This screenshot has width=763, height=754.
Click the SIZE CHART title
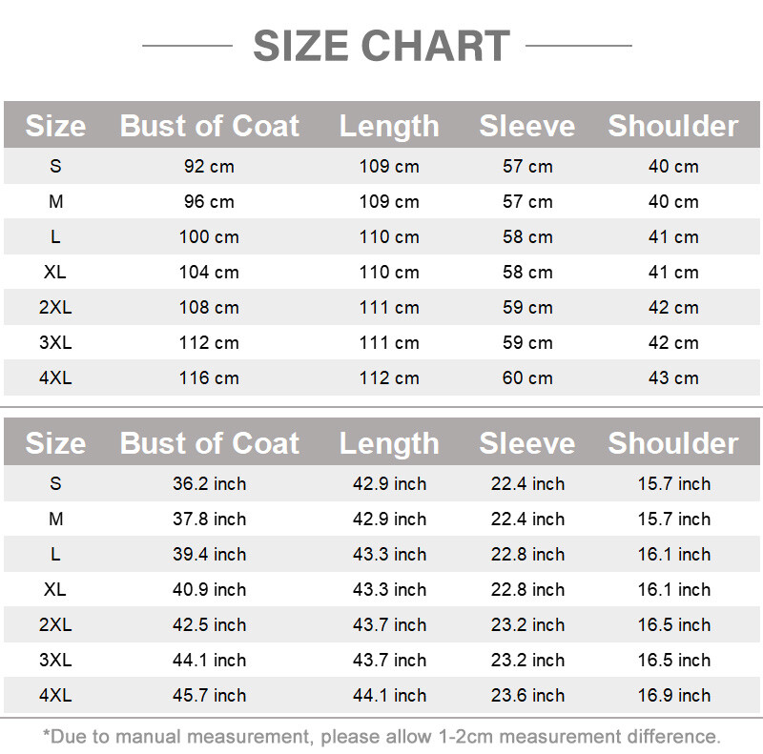click(x=381, y=46)
